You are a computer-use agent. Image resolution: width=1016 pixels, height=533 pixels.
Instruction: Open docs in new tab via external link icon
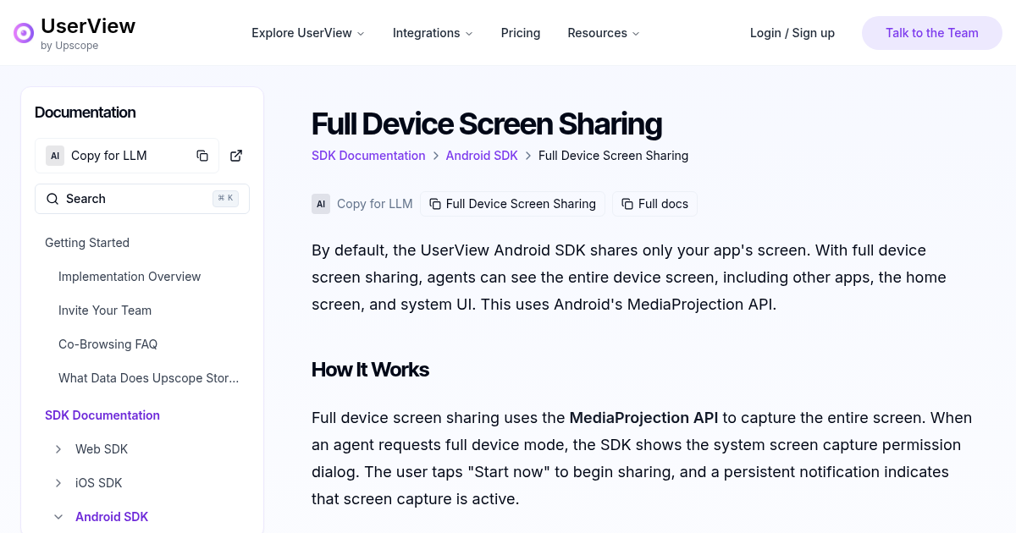(236, 156)
